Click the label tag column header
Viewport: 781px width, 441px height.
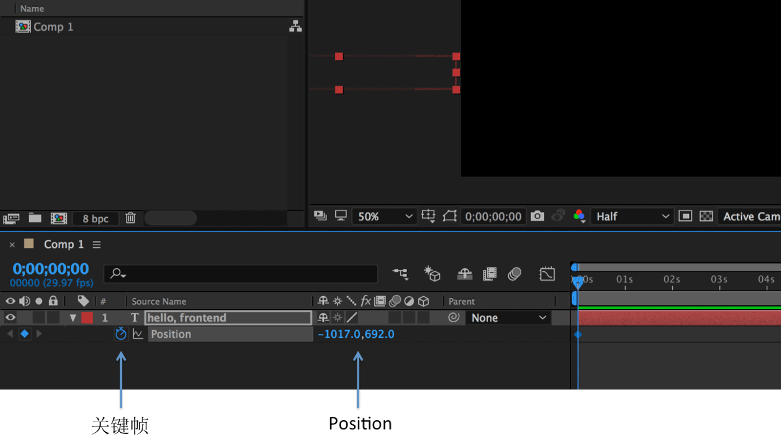point(83,301)
